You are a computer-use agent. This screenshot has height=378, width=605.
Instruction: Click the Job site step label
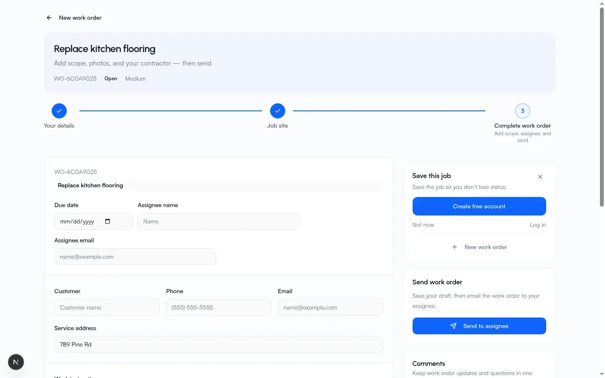pyautogui.click(x=278, y=126)
